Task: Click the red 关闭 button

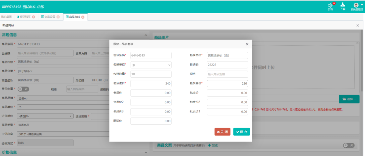Action: tap(222, 132)
